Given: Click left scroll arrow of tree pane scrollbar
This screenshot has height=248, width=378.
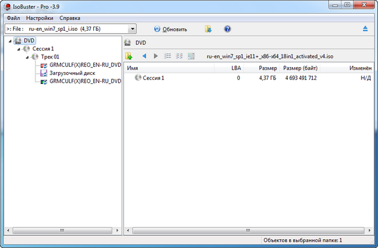Looking at the screenshot, I should 8,231.
